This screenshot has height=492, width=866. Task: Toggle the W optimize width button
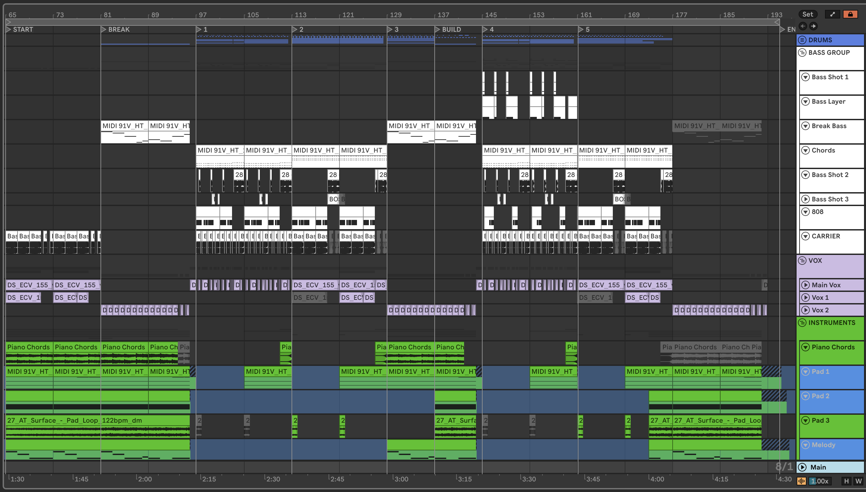point(858,481)
